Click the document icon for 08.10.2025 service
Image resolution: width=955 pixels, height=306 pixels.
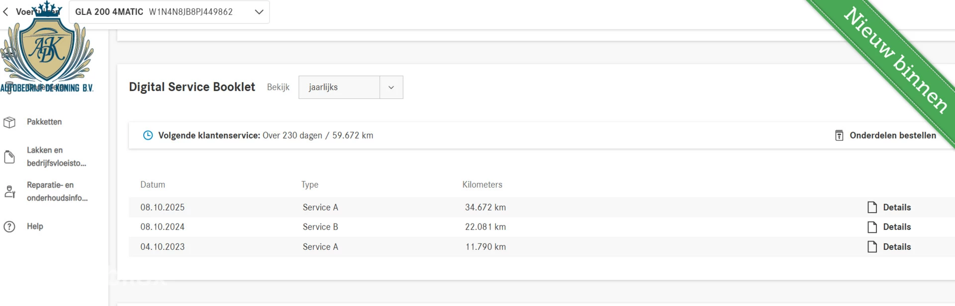872,207
